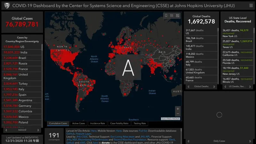
Task: Open the Slack link
Action: point(172,140)
